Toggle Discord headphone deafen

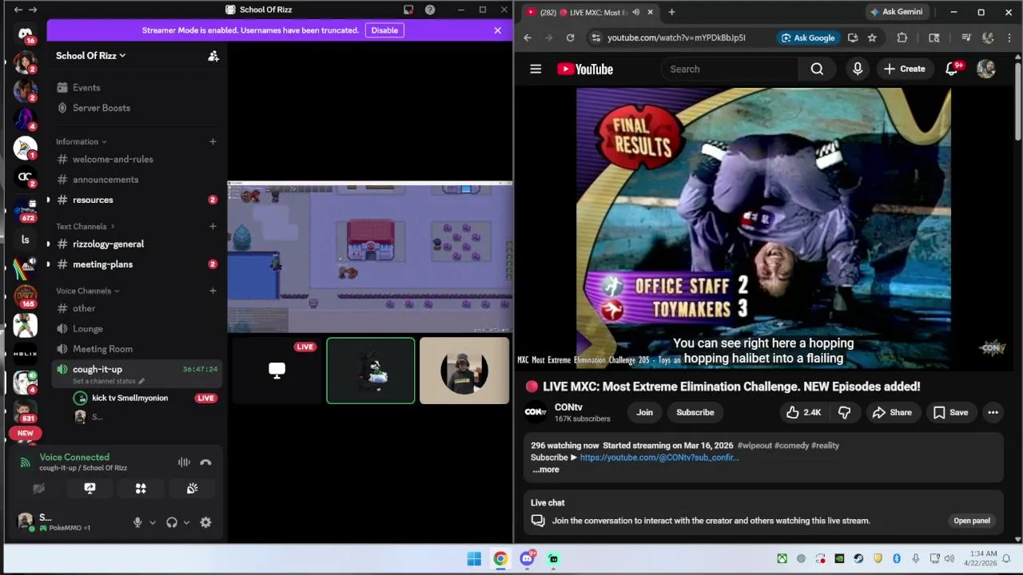171,522
